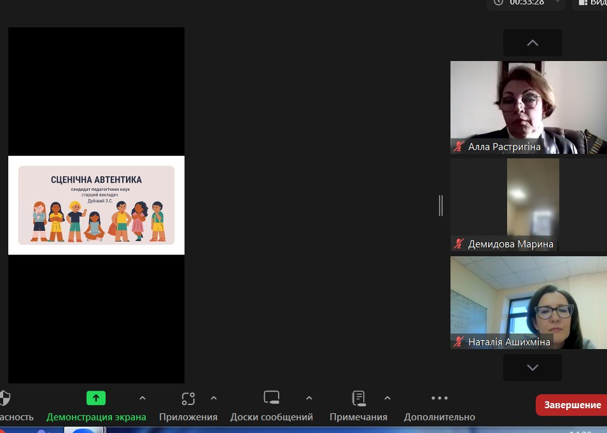Open the Дополнительно three-dots menu
The image size is (607, 433).
[x=440, y=398]
